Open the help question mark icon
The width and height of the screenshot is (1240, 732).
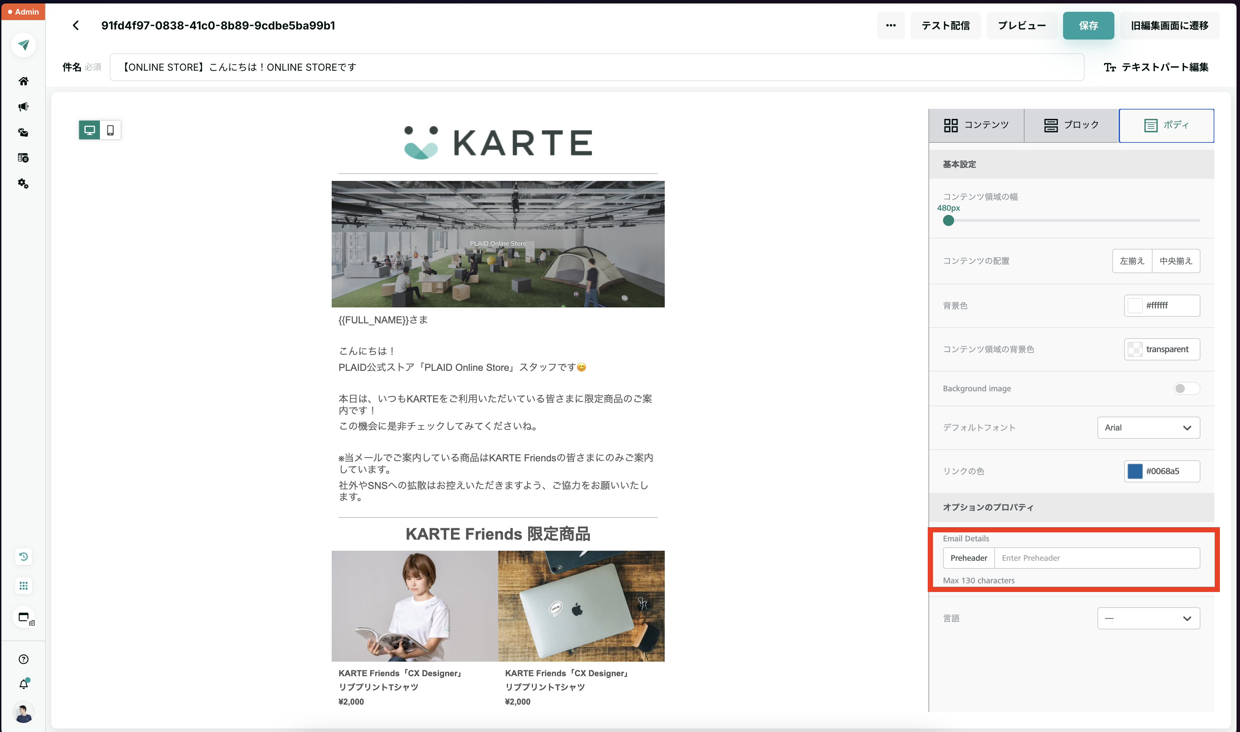point(23,659)
